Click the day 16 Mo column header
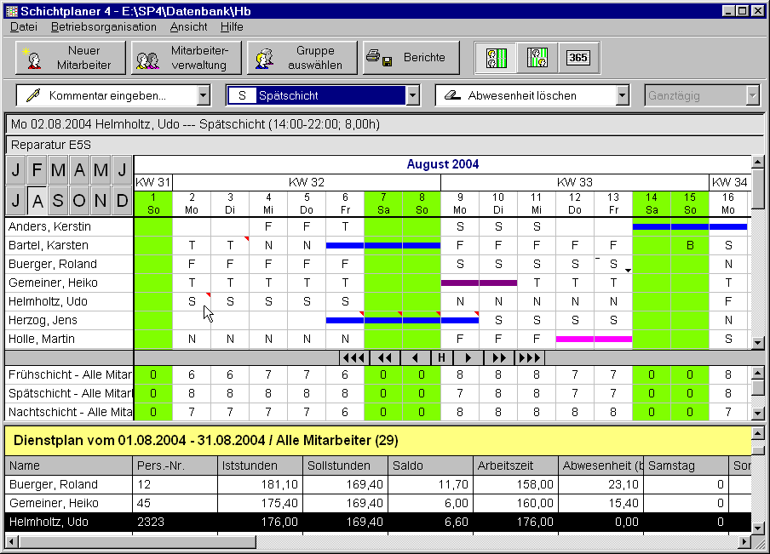The width and height of the screenshot is (770, 554). tap(728, 203)
